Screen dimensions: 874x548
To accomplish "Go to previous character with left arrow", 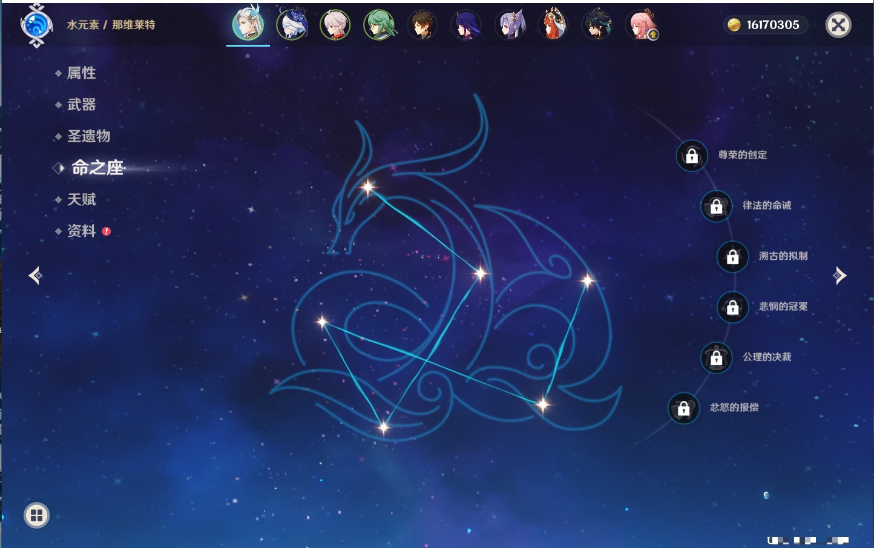I will (x=35, y=276).
